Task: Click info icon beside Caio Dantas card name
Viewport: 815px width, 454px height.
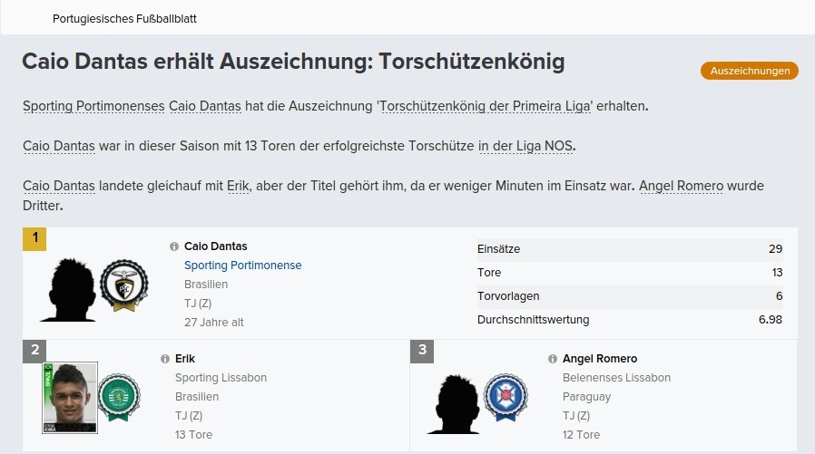Action: point(173,246)
